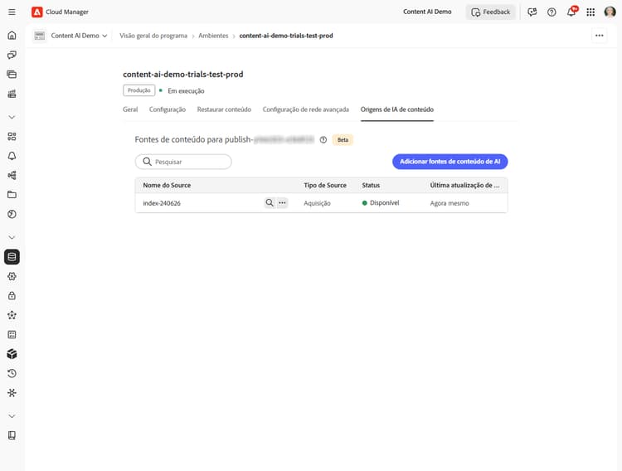Click the search icon in index-240626 row
The height and width of the screenshot is (471, 622).
point(270,203)
